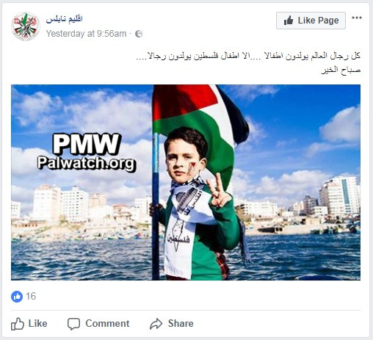373x340 pixels.
Task: Click the blue like reaction icon
Action: (17, 297)
